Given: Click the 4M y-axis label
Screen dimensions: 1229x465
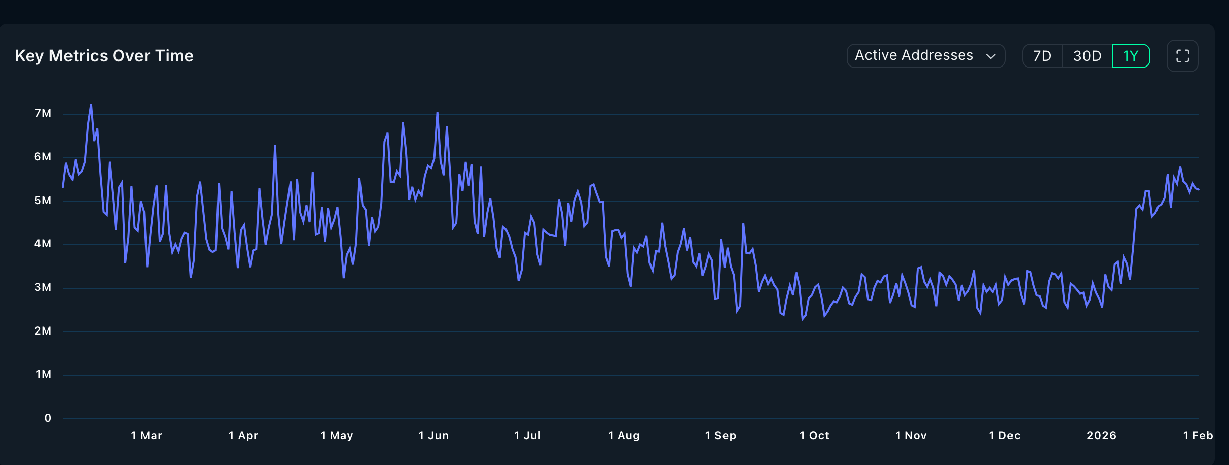Looking at the screenshot, I should pos(43,244).
